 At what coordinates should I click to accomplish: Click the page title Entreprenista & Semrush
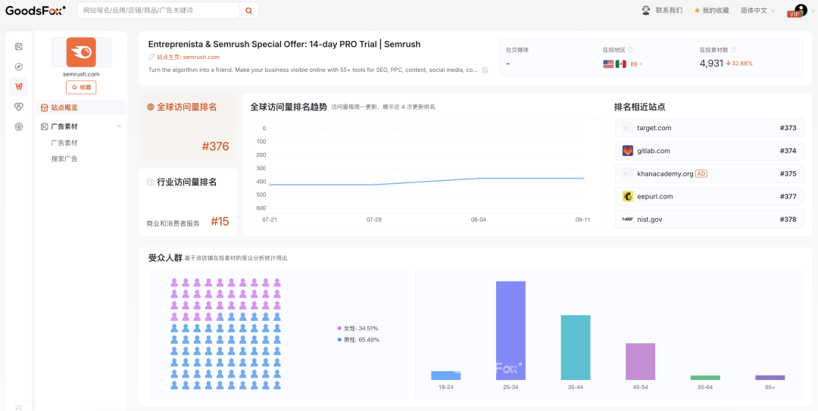click(x=284, y=45)
